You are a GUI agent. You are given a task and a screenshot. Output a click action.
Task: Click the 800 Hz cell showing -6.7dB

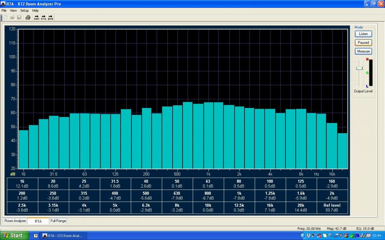(x=208, y=195)
